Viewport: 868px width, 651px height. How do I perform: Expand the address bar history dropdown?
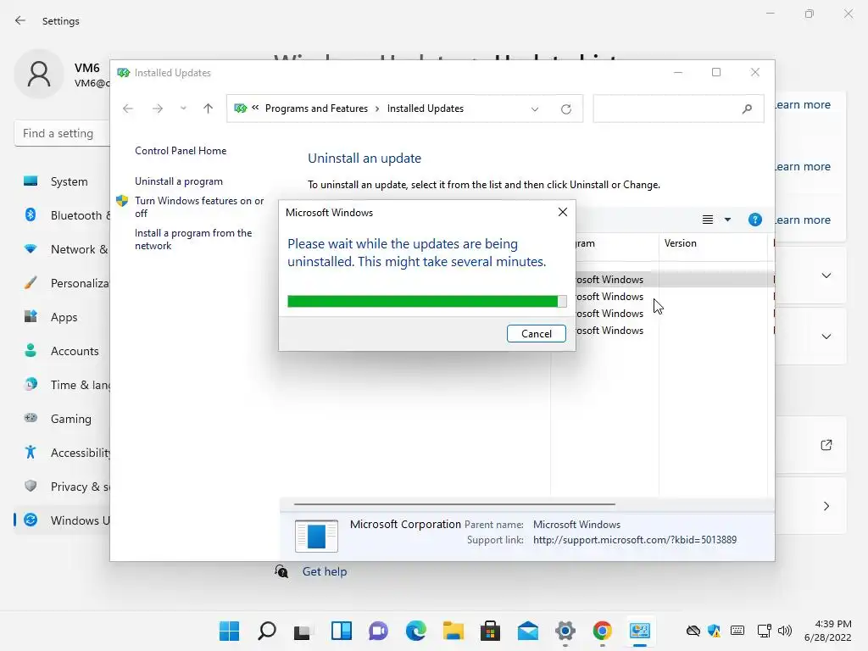click(x=535, y=109)
